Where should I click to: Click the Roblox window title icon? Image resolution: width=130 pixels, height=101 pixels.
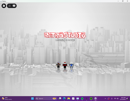(x=1, y=1)
